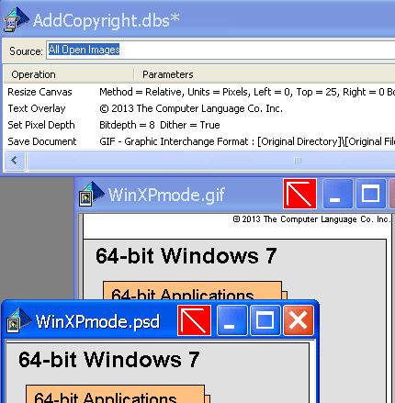
Task: Maximize the WinXPmode.psd window
Action: click(x=265, y=320)
